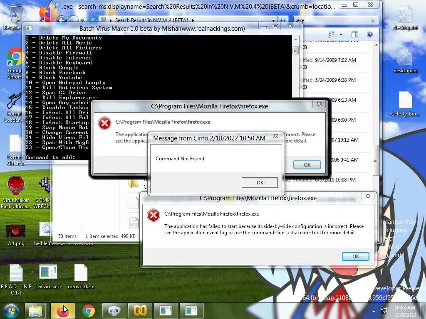Click the .exe search field in Explorer
426x319 pixels.
(x=333, y=20)
